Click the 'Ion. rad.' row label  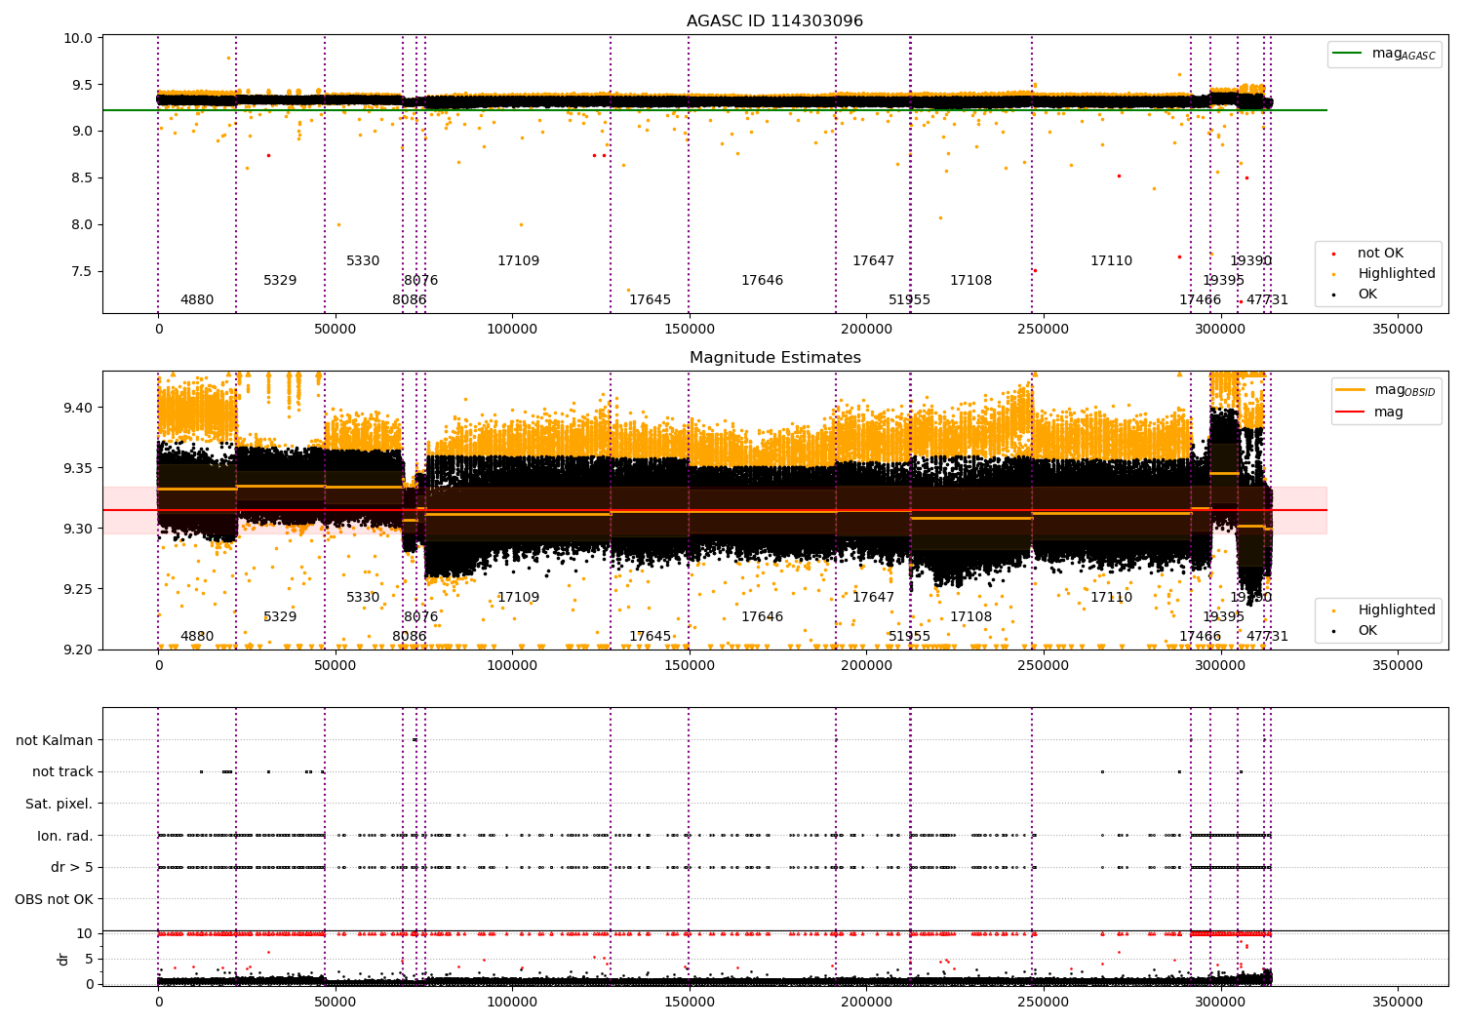[64, 836]
